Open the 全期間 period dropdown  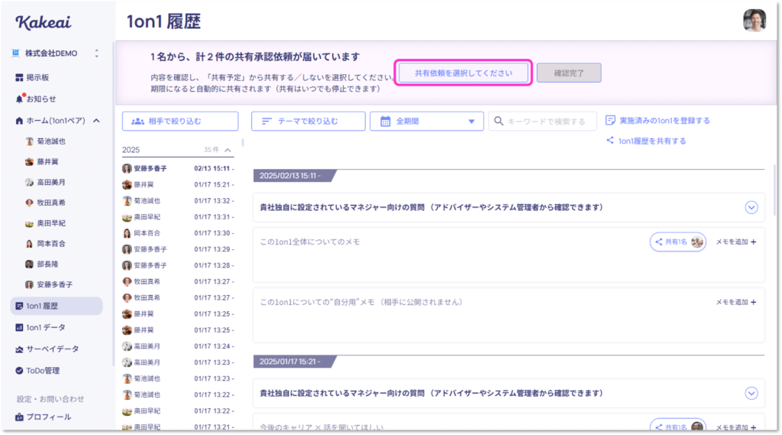(x=427, y=122)
